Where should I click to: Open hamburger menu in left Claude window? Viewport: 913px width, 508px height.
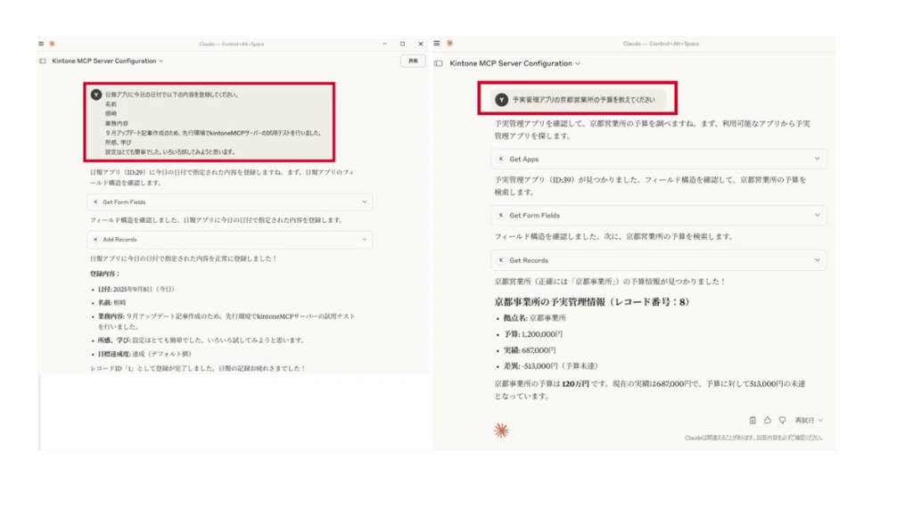pos(41,44)
